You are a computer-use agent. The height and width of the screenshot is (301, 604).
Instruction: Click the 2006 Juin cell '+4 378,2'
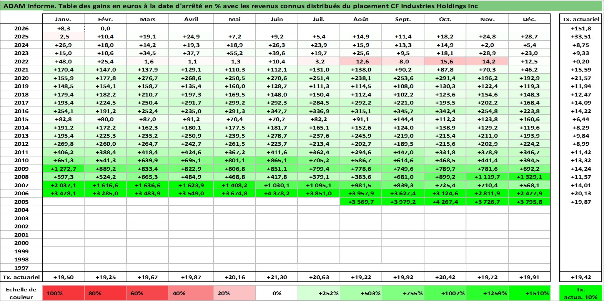[x=277, y=193]
